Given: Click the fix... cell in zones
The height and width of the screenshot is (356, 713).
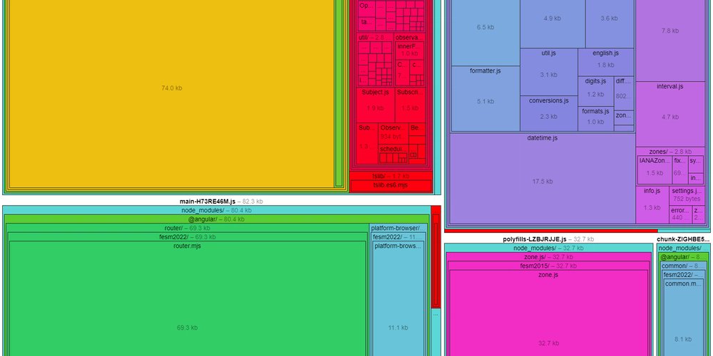Looking at the screenshot, I should coord(679,170).
